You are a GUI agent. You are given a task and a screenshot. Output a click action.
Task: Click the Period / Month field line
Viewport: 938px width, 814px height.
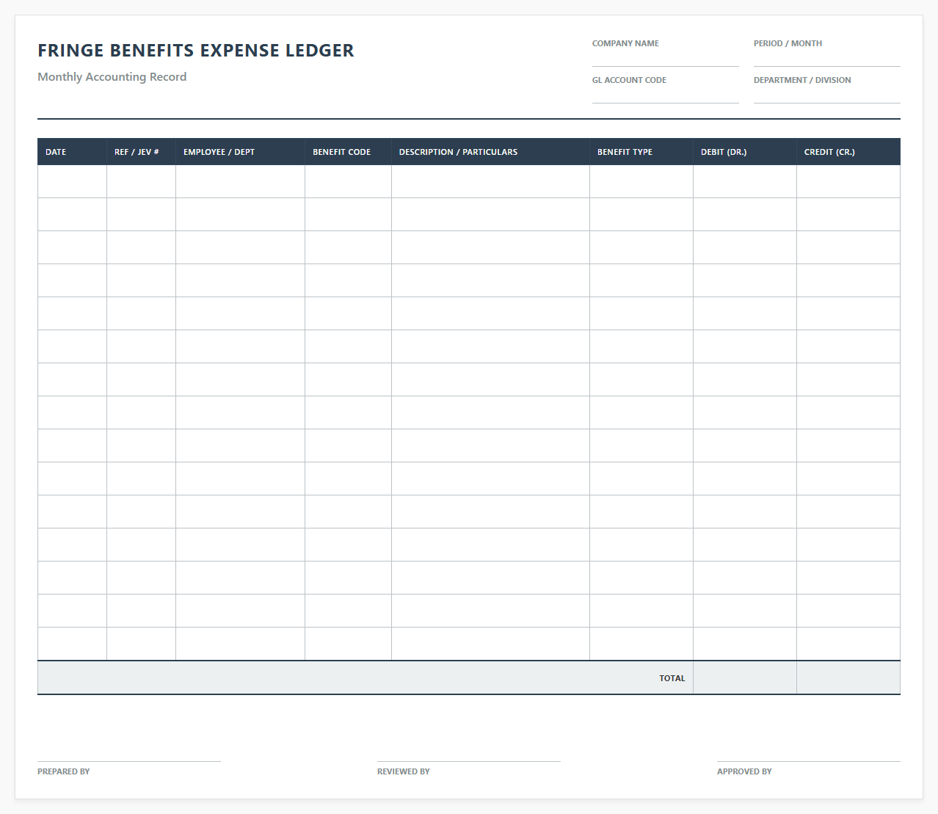pos(826,59)
